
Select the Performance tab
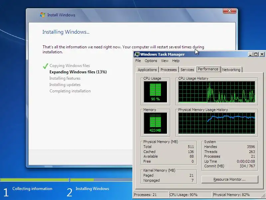(x=208, y=69)
